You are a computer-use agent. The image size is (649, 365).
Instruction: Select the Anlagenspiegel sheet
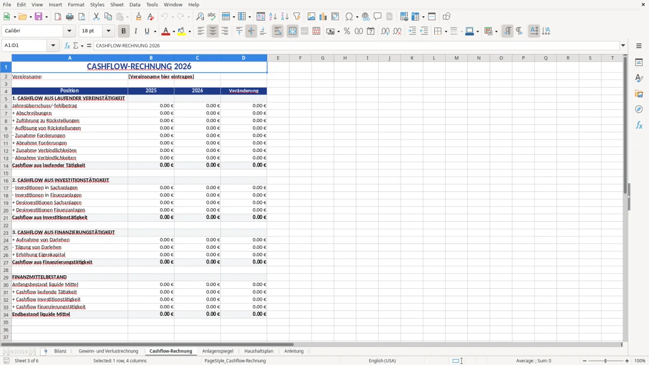tap(218, 350)
